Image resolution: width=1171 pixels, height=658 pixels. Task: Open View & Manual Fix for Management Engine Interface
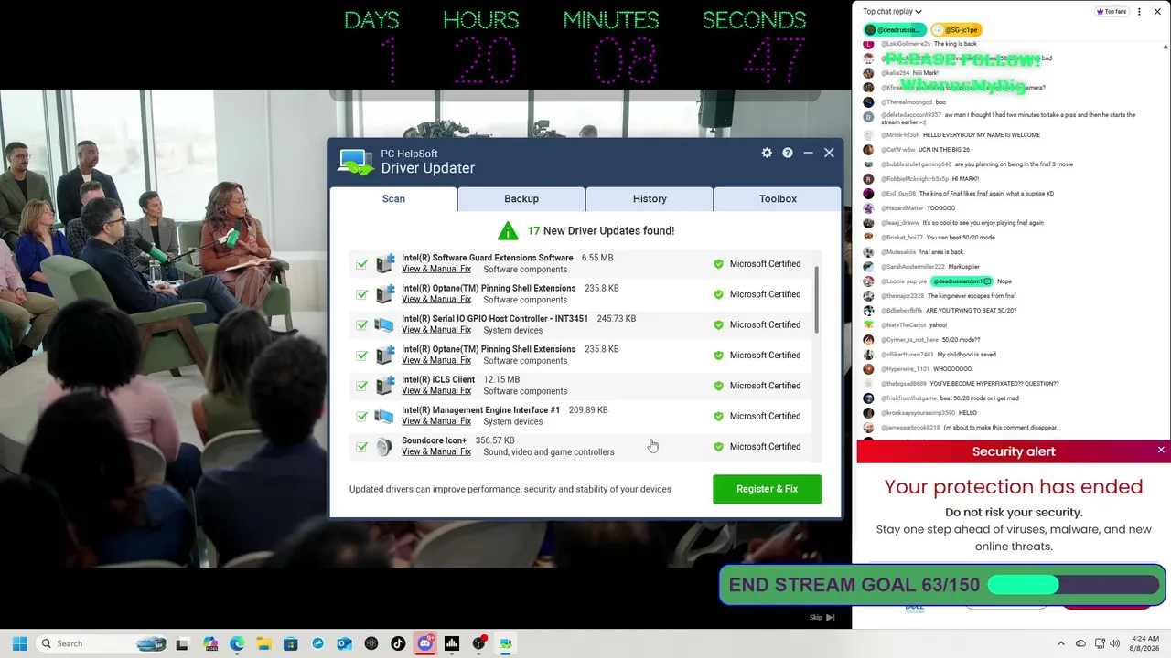pyautogui.click(x=436, y=421)
